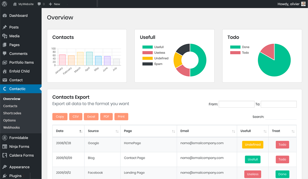Export contacts with the CSV button
Image resolution: width=308 pixels, height=179 pixels.
[x=75, y=117]
